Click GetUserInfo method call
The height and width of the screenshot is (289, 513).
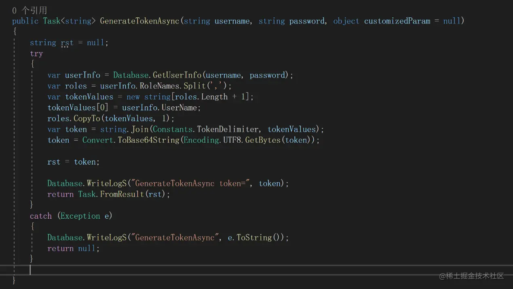[177, 75]
